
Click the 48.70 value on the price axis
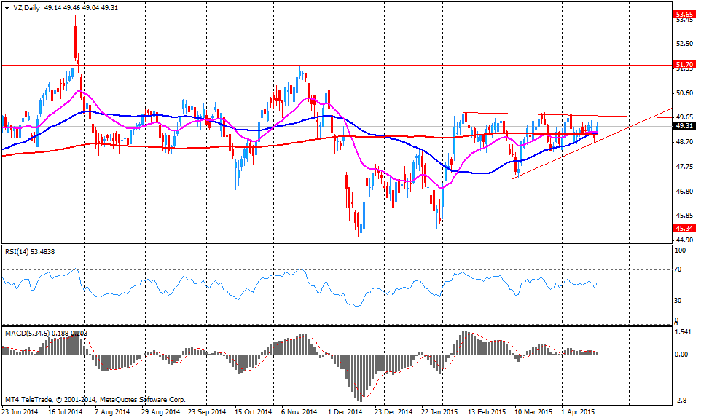tap(684, 141)
